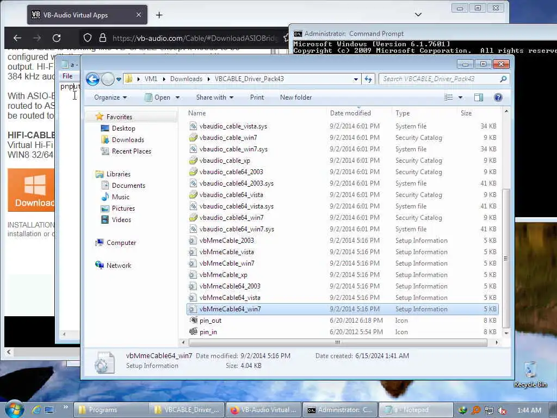
Task: Expand the Open button dropdown arrow
Action: 177,97
